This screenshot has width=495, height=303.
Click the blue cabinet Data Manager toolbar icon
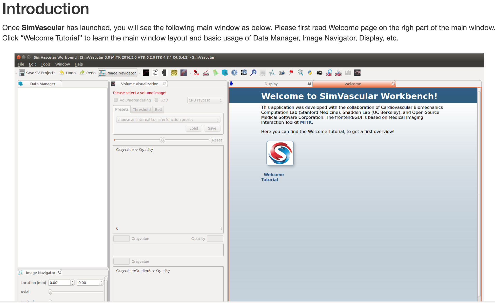tap(225, 73)
